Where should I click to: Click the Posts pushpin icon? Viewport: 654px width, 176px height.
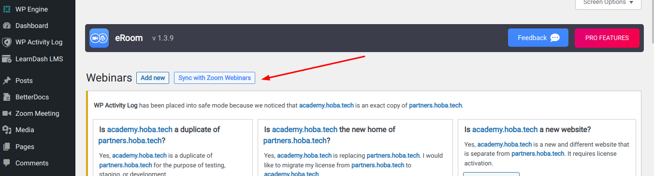7,81
